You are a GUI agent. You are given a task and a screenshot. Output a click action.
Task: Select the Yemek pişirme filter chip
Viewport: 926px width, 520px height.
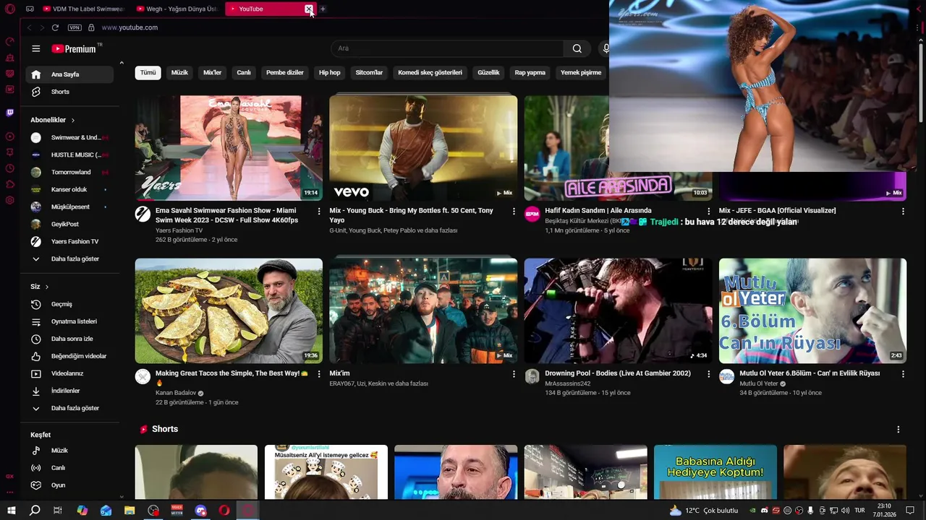581,72
